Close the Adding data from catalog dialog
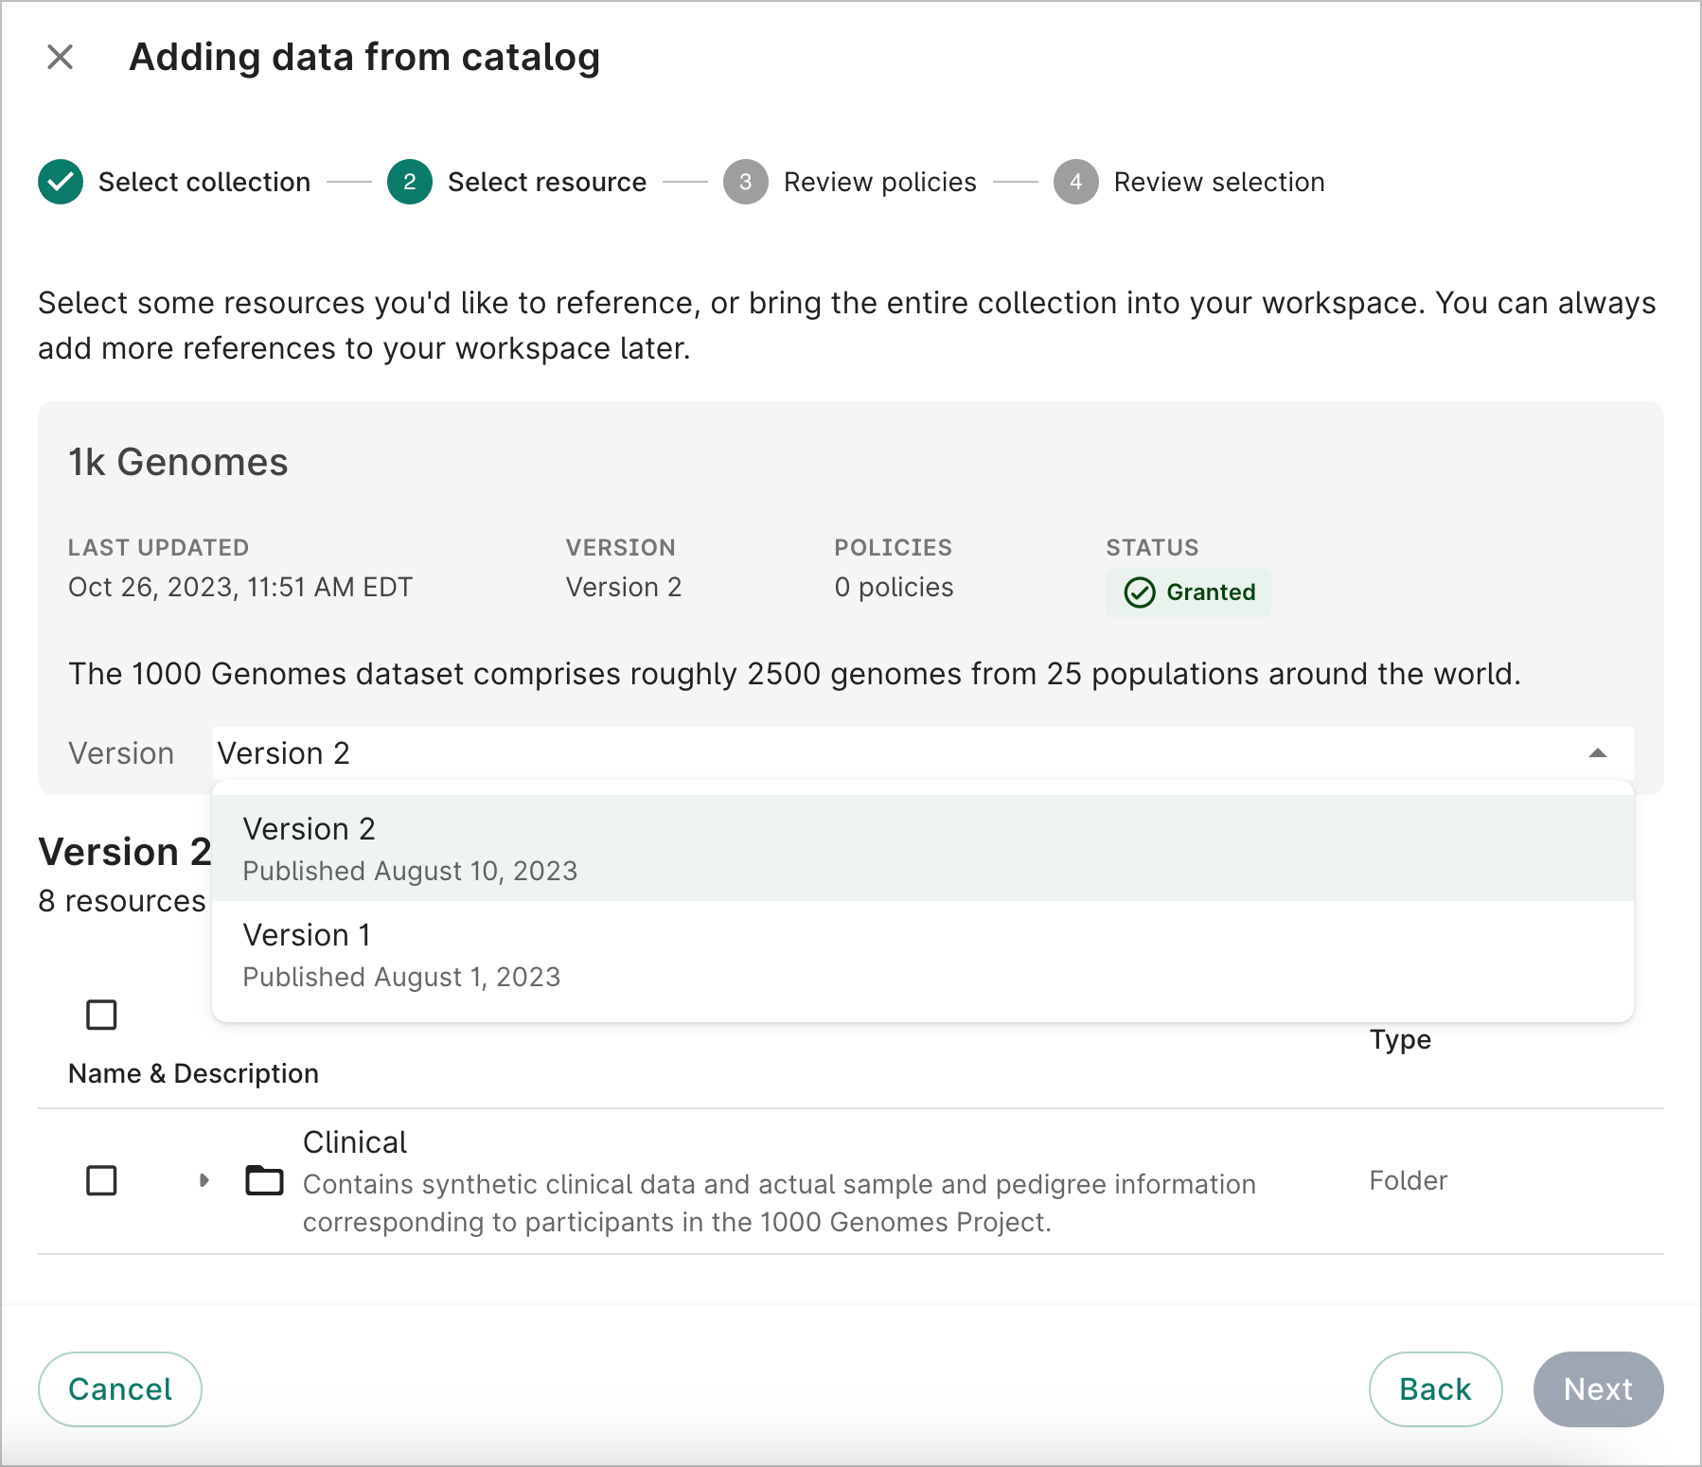 coord(61,57)
